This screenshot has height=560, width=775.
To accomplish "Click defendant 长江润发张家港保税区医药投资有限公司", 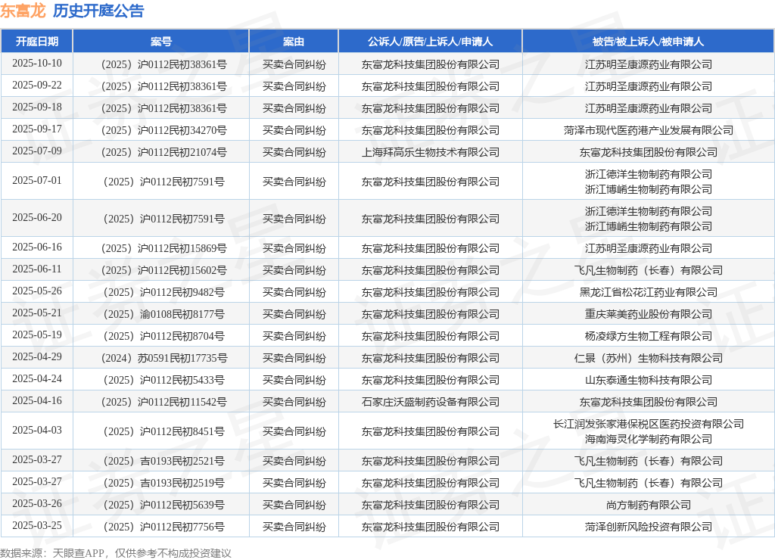I will coord(648,424).
